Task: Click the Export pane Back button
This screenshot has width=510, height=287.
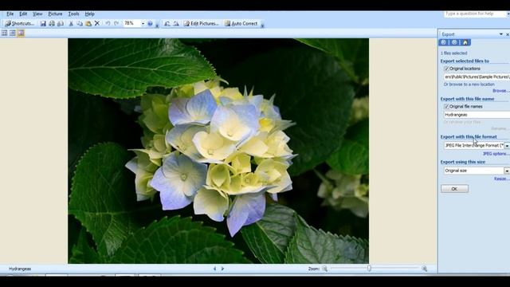Action: pos(443,42)
